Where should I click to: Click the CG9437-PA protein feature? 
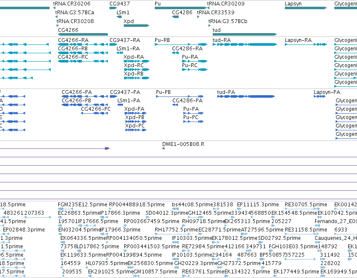113,96
